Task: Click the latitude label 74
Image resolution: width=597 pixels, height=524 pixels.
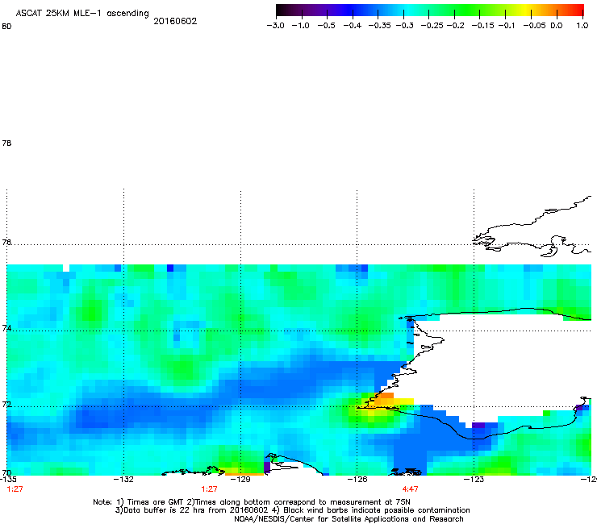Action: click(6, 328)
